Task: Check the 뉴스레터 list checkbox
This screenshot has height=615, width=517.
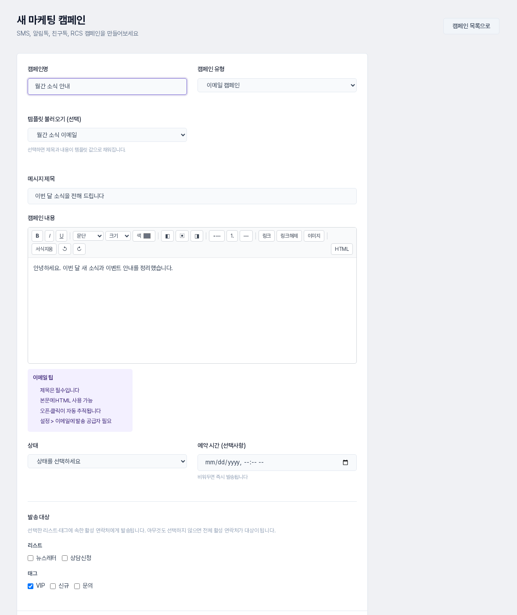Action: coord(31,558)
